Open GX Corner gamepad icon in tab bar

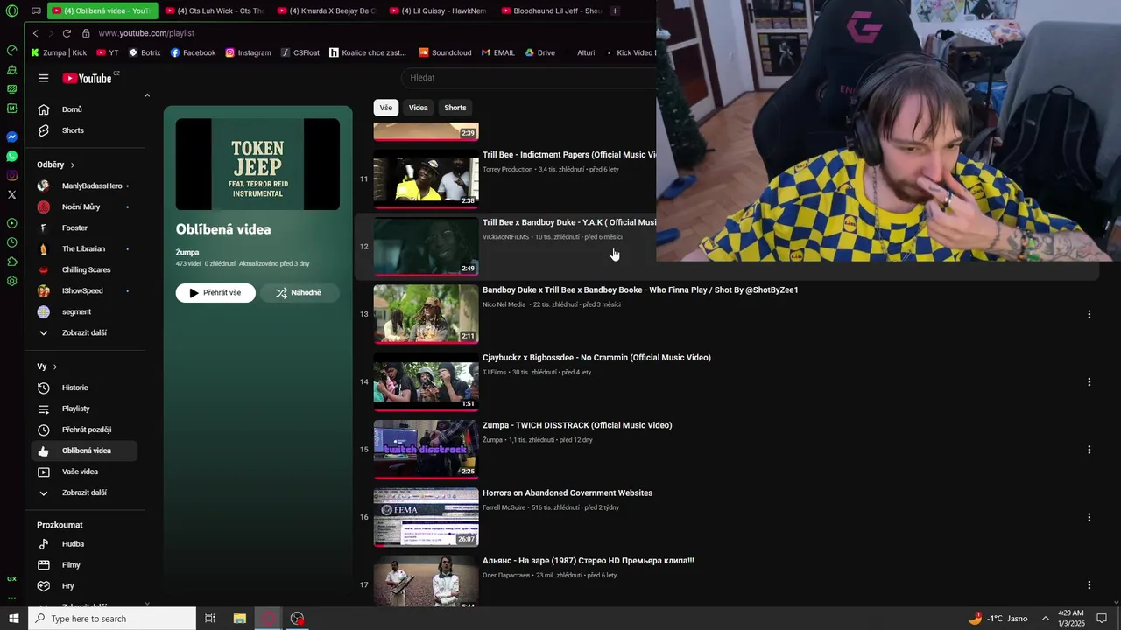[36, 10]
